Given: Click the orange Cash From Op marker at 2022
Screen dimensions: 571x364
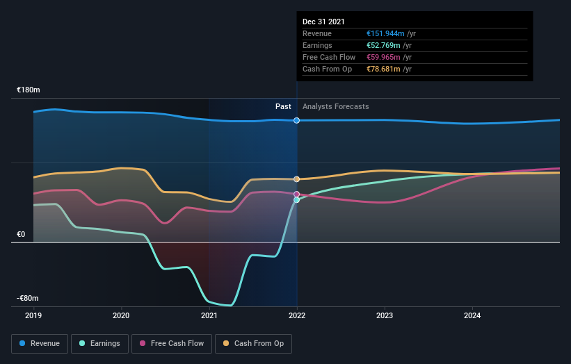Looking at the screenshot, I should (297, 179).
